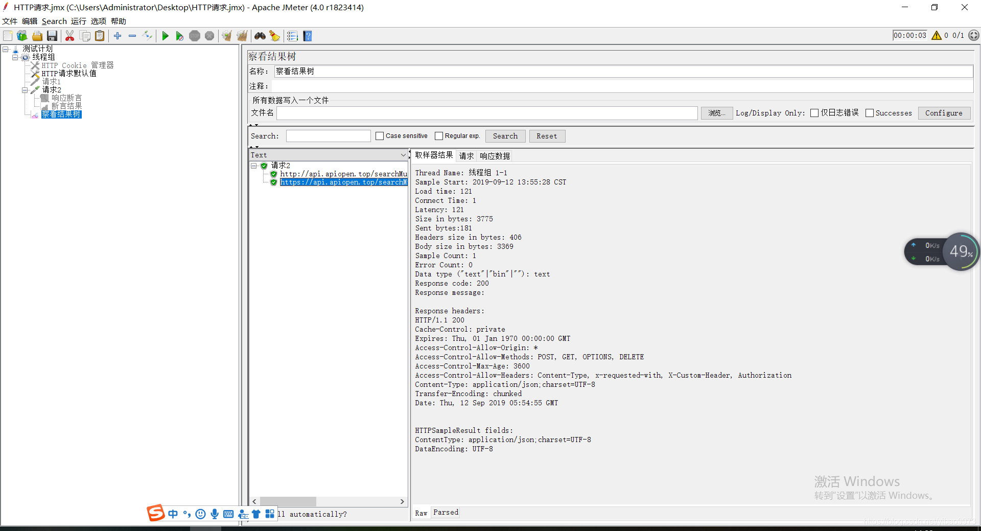The width and height of the screenshot is (981, 531).
Task: Toggle Sogou Chinese/English mode icon
Action: coord(173,514)
